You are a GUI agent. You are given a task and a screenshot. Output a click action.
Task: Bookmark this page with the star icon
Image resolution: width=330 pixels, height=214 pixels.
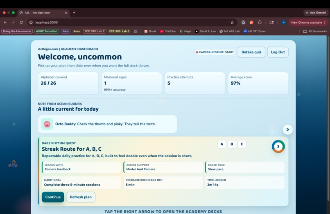click(x=232, y=22)
